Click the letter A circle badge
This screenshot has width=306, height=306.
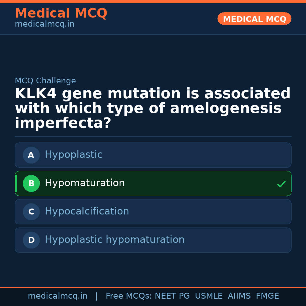(31, 155)
